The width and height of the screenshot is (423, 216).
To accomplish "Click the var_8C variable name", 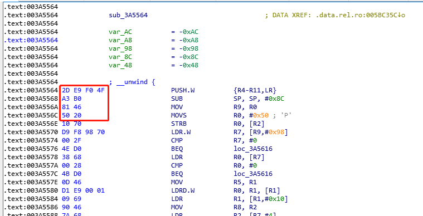I will click(x=120, y=57).
